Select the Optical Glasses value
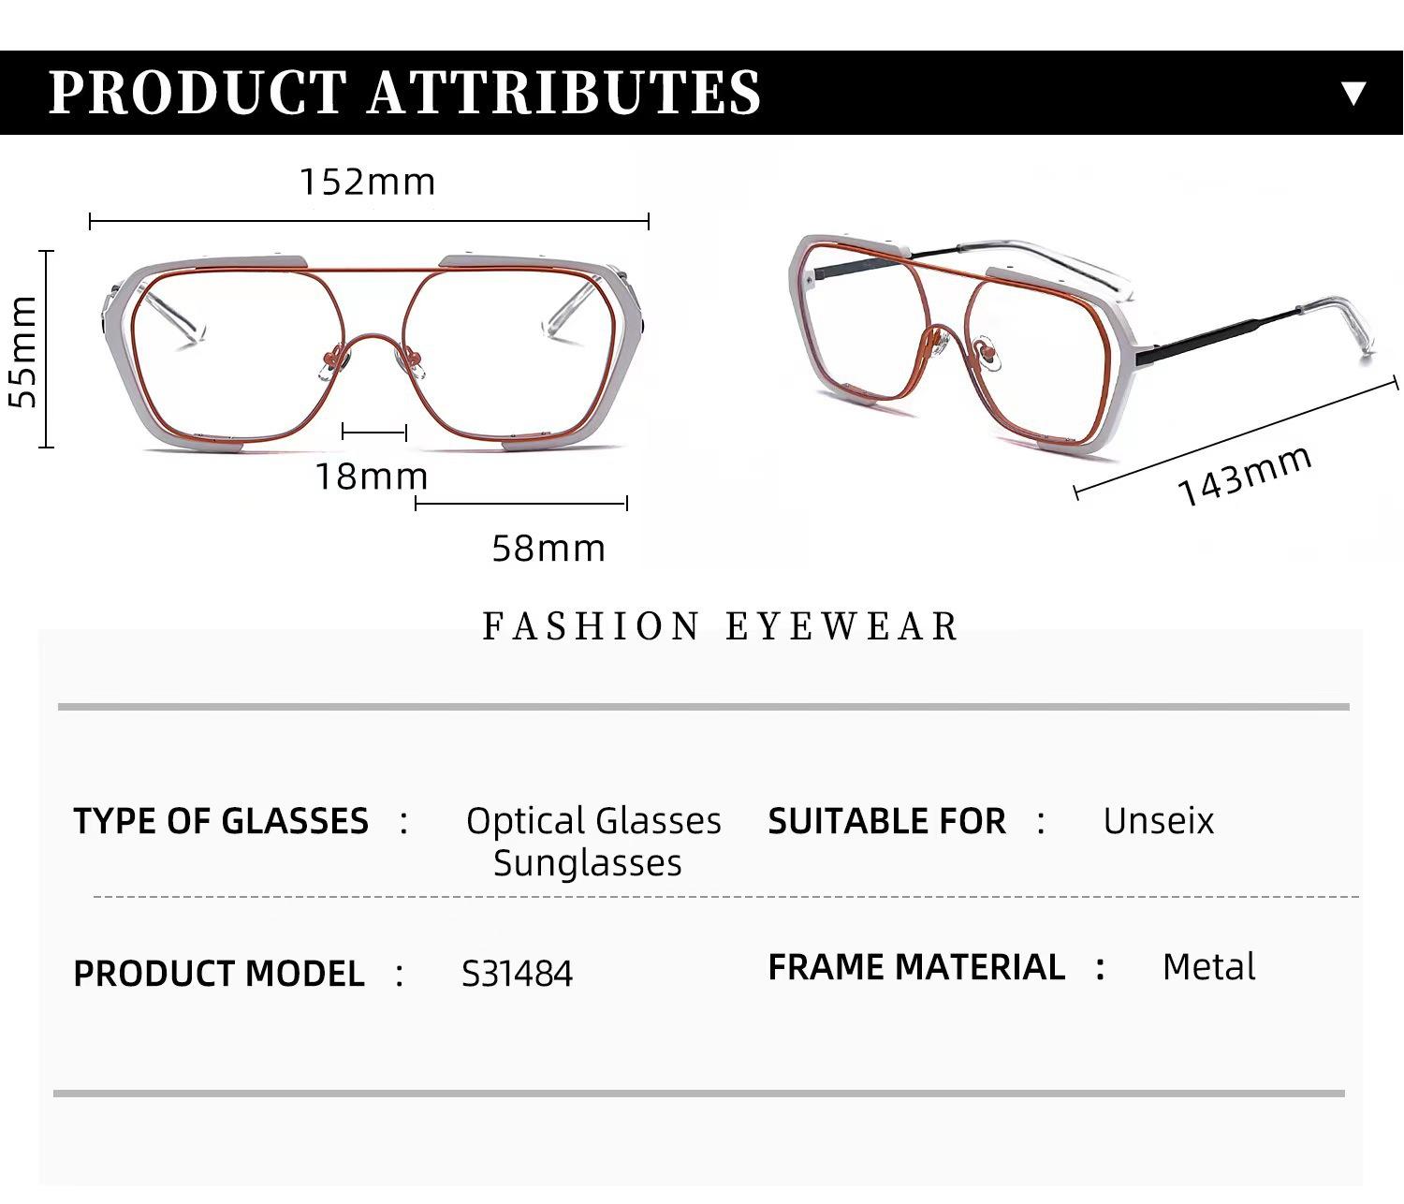 (593, 821)
